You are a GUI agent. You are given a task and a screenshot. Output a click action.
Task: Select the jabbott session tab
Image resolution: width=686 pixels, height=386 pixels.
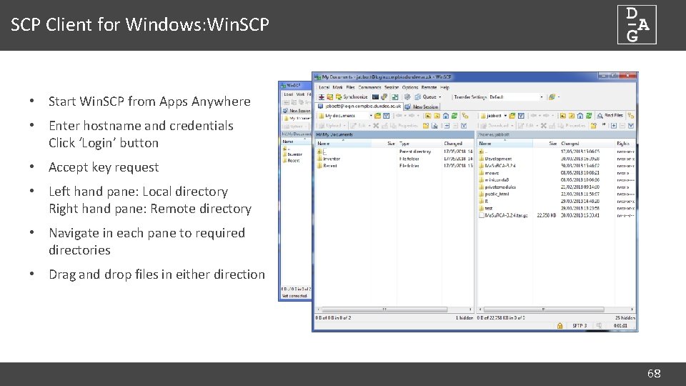pos(359,107)
